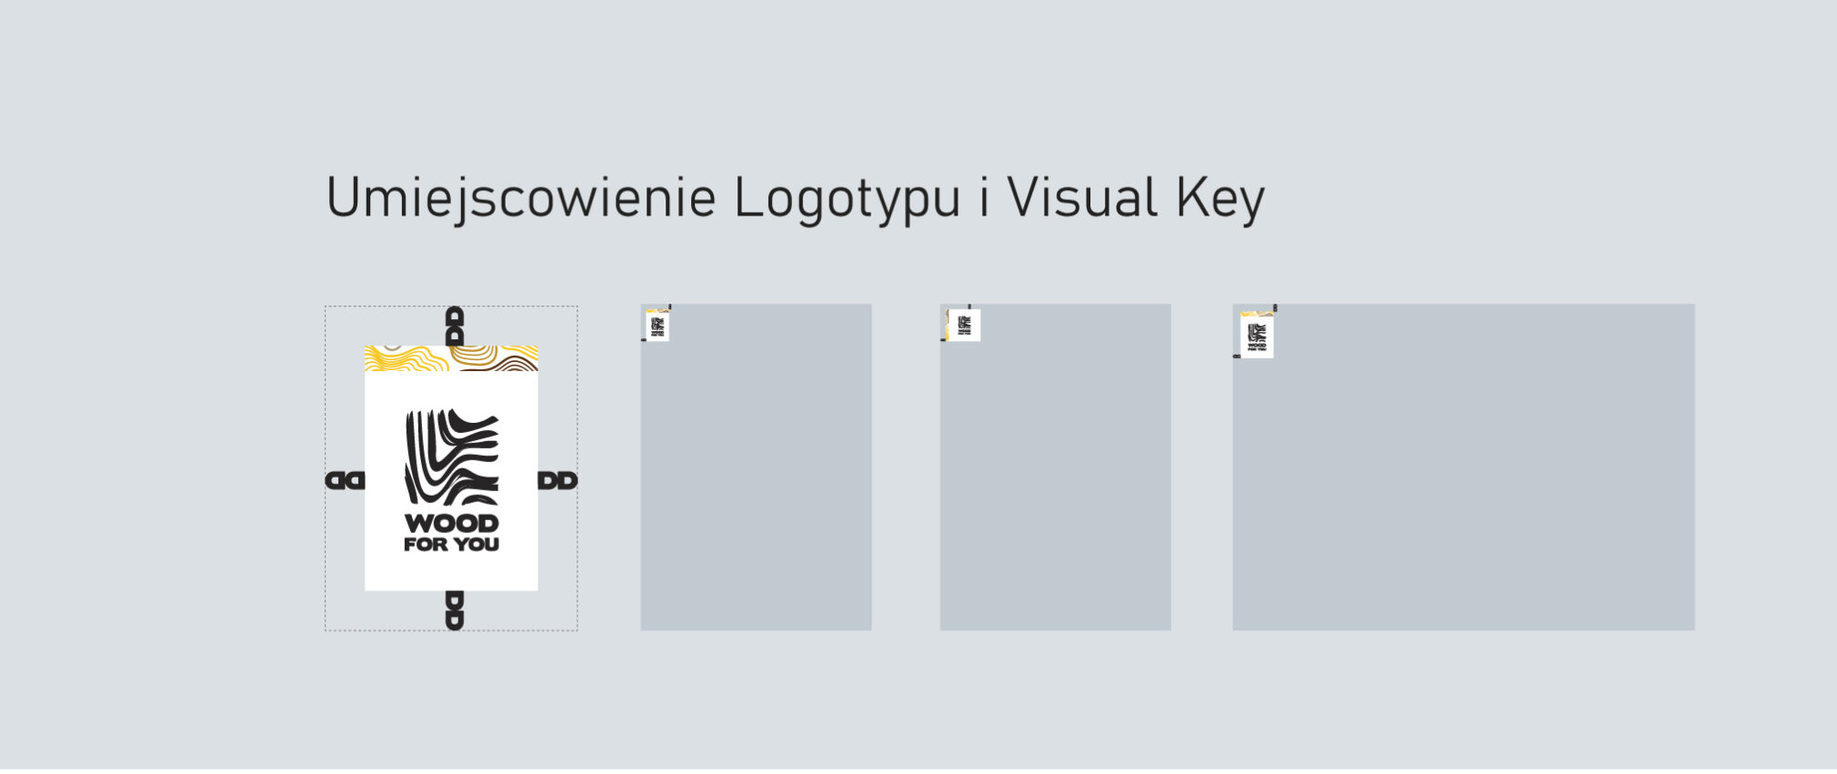Viewport: 1837px width, 774px height.
Task: Click the right DD spacing marker
Action: [557, 480]
